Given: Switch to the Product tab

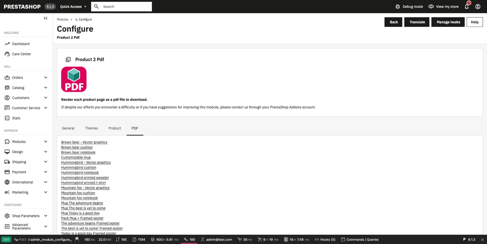Looking at the screenshot, I should (x=115, y=128).
